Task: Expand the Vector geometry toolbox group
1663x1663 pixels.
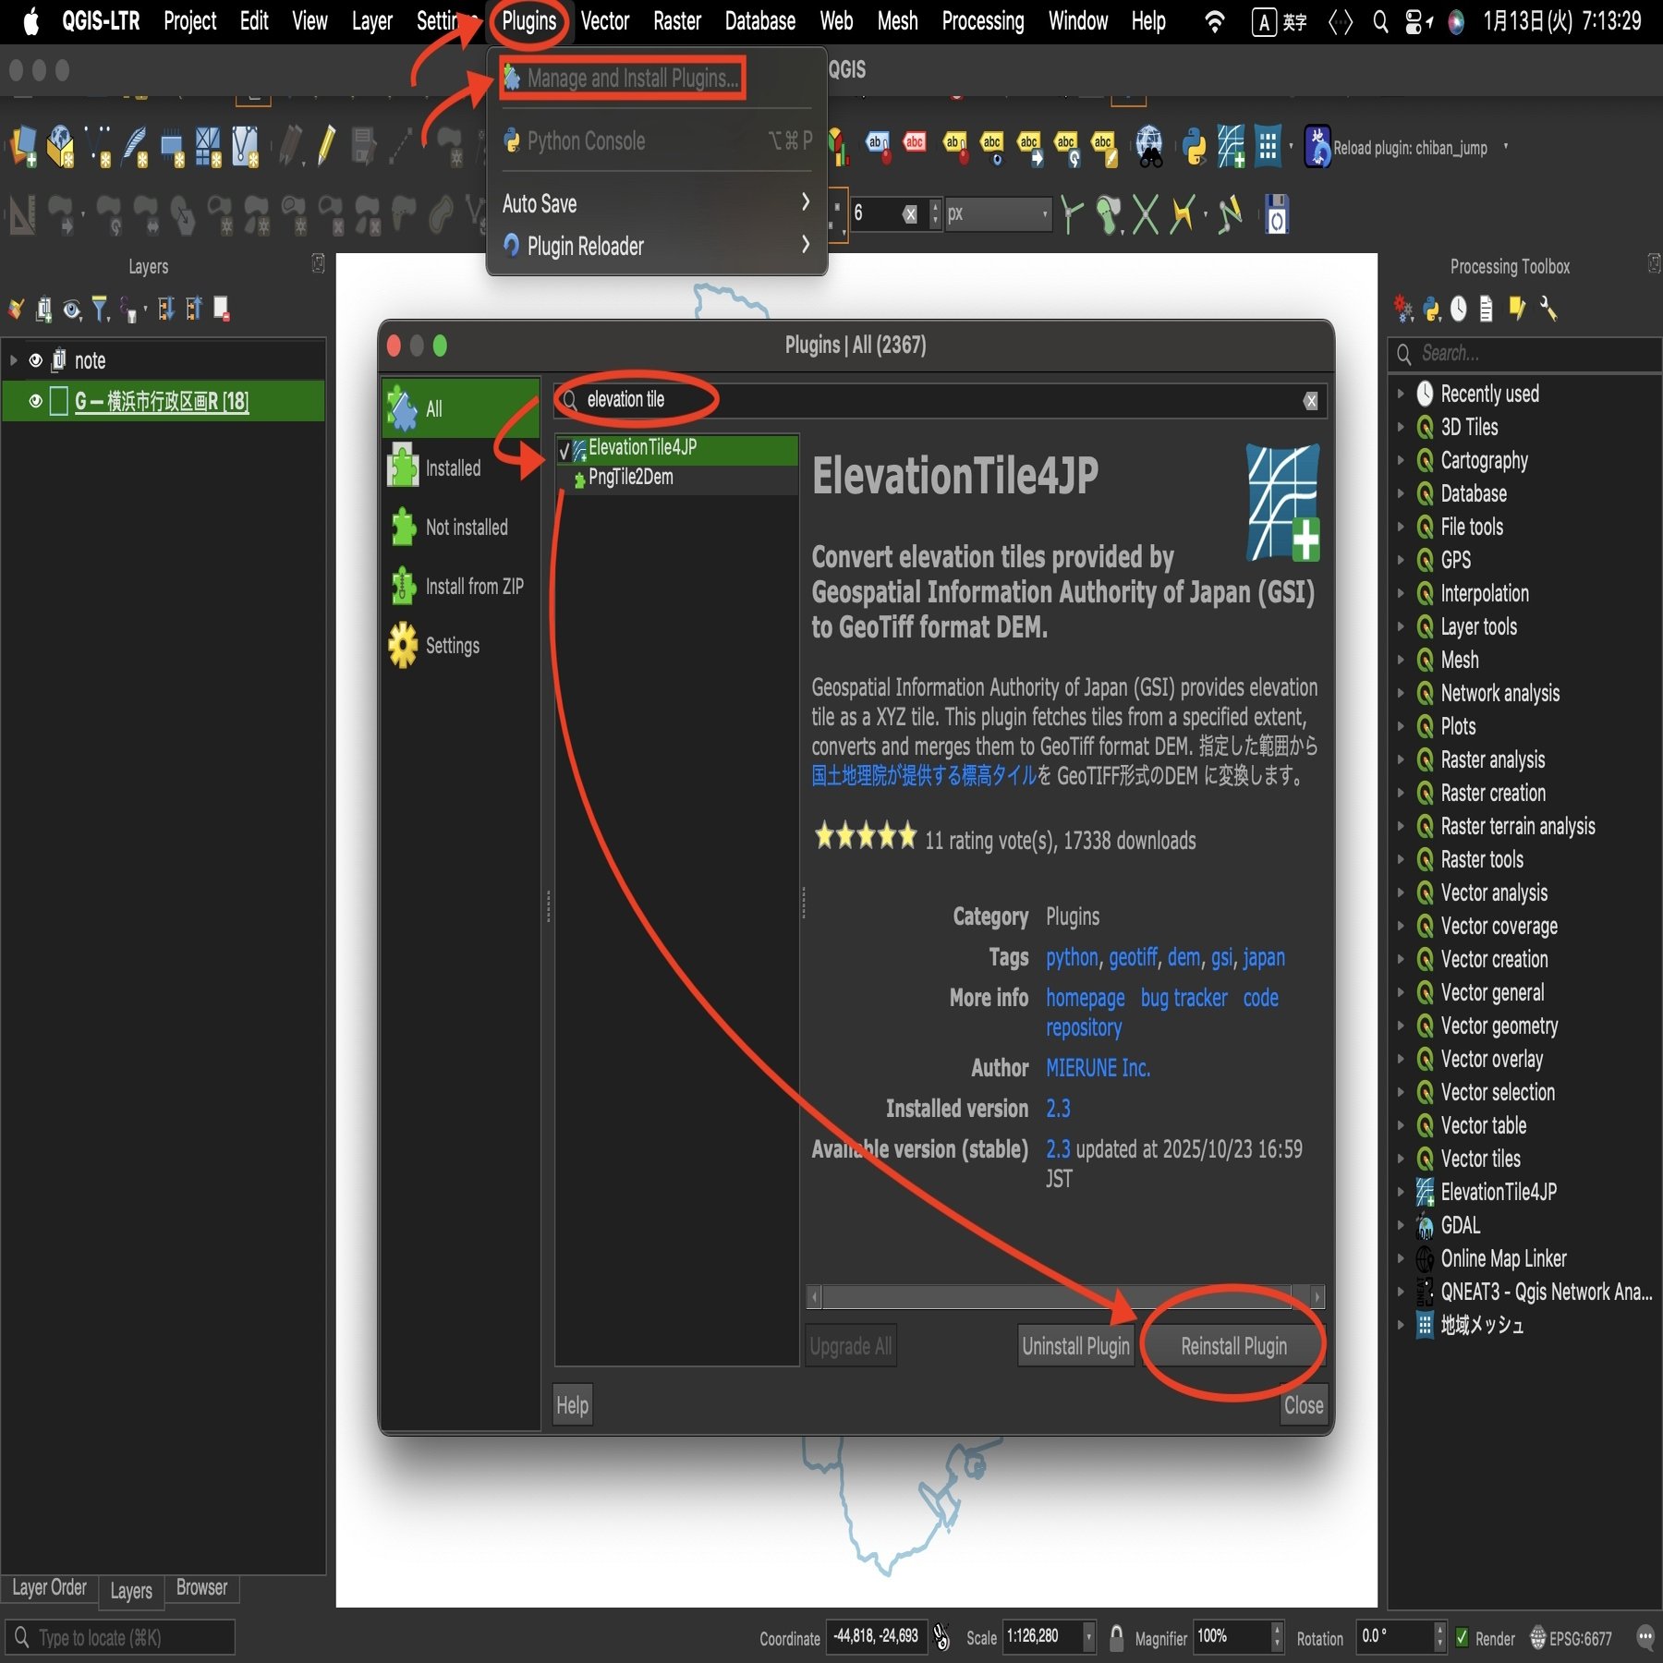Action: (1401, 1026)
